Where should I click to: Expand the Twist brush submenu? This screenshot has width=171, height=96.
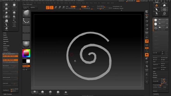(x=5, y=43)
